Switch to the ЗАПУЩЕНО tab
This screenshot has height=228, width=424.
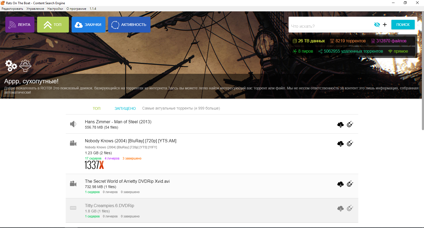125,108
